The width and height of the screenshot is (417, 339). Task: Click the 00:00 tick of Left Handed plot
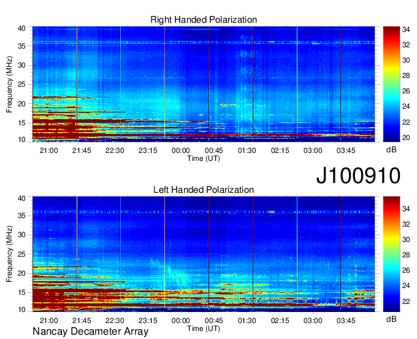point(180,321)
